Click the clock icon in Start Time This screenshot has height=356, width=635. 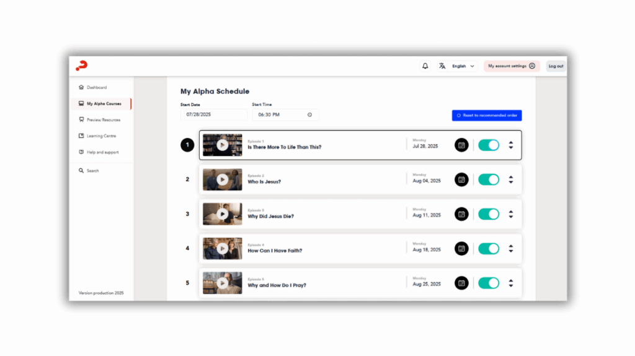[x=310, y=115]
